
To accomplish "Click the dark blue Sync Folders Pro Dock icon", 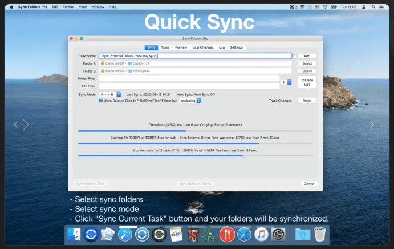I will [x=91, y=234].
